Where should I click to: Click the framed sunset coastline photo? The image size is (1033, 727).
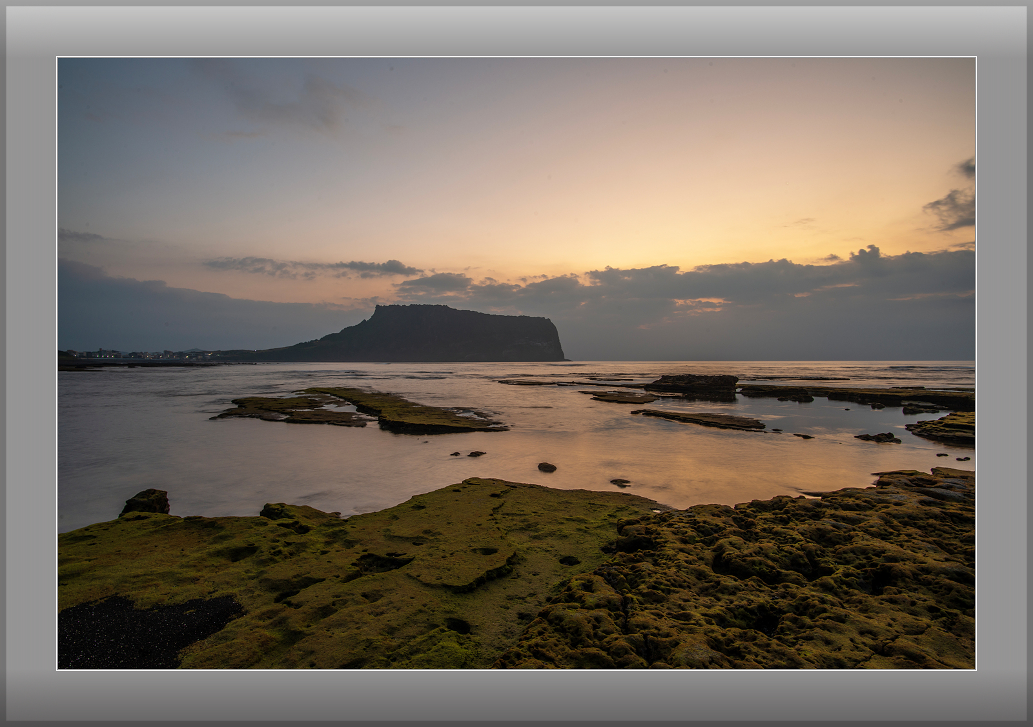point(516,363)
